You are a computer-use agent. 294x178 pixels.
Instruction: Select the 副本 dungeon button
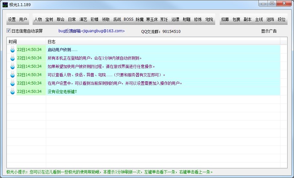click(x=247, y=19)
